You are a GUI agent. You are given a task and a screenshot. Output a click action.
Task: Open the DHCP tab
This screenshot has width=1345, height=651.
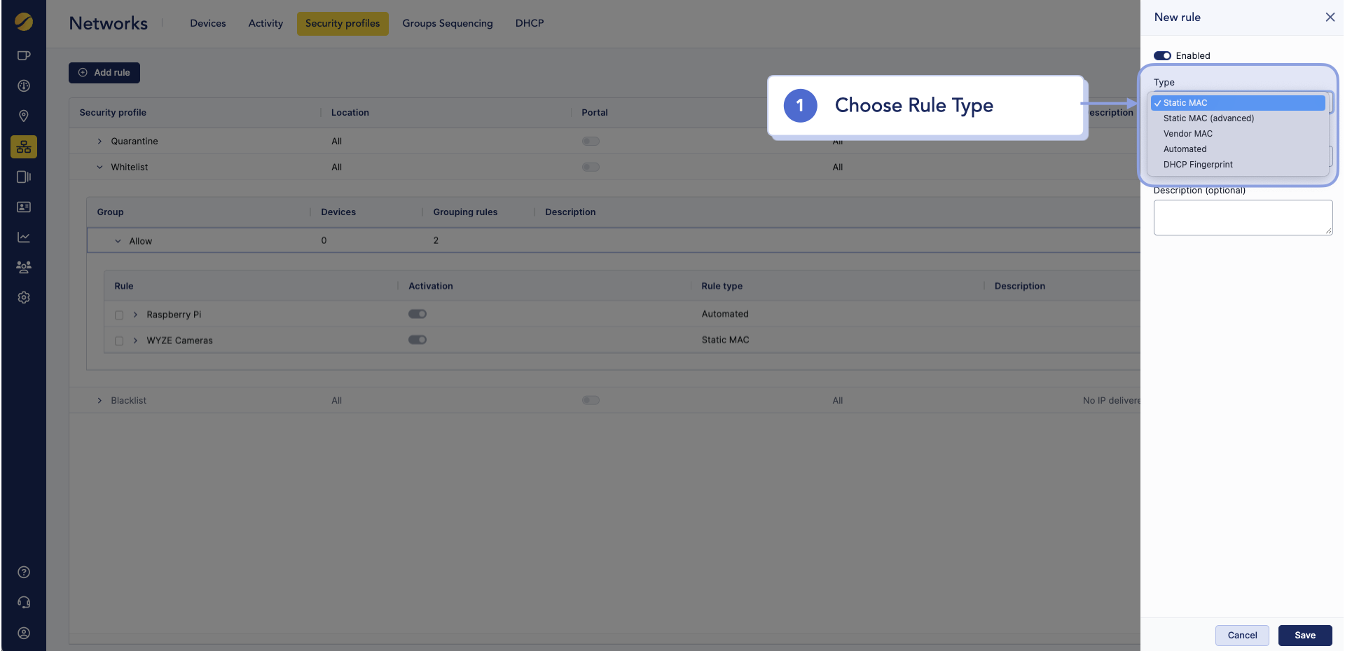529,23
